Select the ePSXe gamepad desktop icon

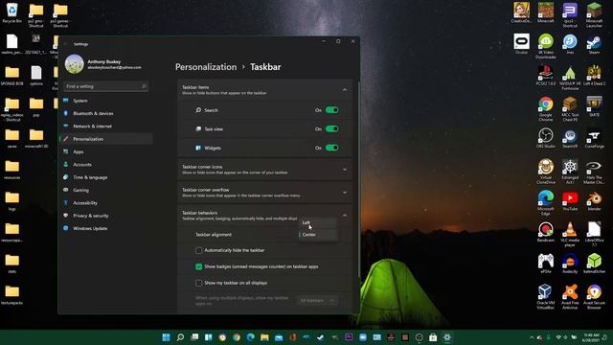546,264
